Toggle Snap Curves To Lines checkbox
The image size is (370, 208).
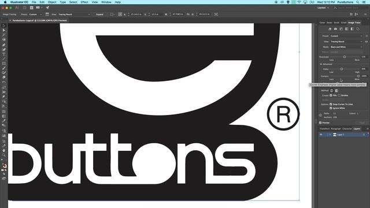(x=331, y=104)
